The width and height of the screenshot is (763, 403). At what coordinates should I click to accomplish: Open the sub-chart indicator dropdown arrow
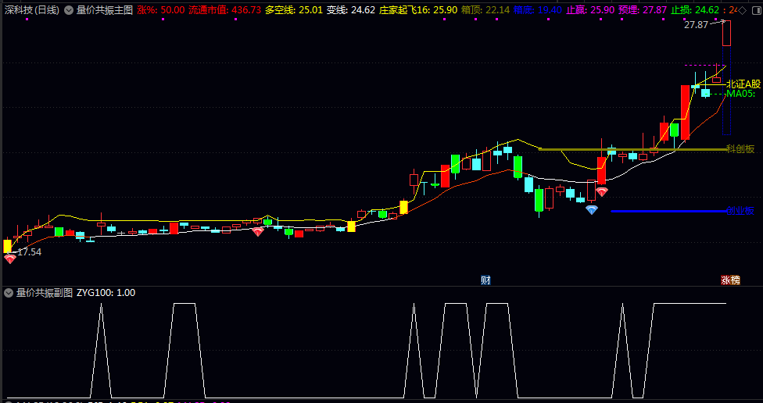pyautogui.click(x=9, y=293)
